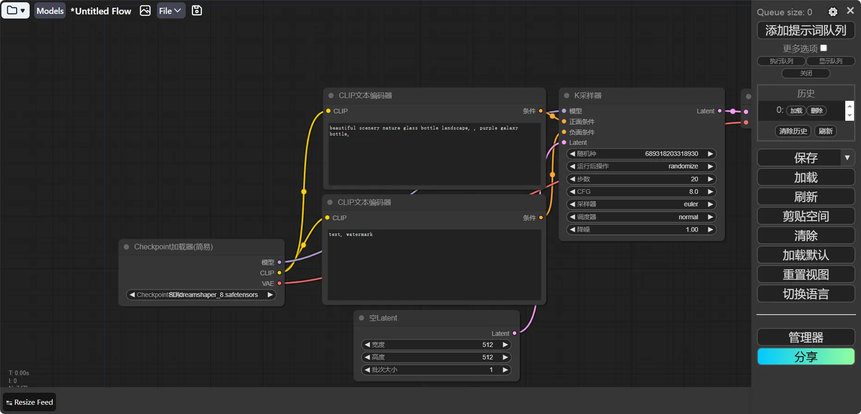Collapse the 空Latent node dot
The width and height of the screenshot is (861, 414).
pyautogui.click(x=362, y=318)
